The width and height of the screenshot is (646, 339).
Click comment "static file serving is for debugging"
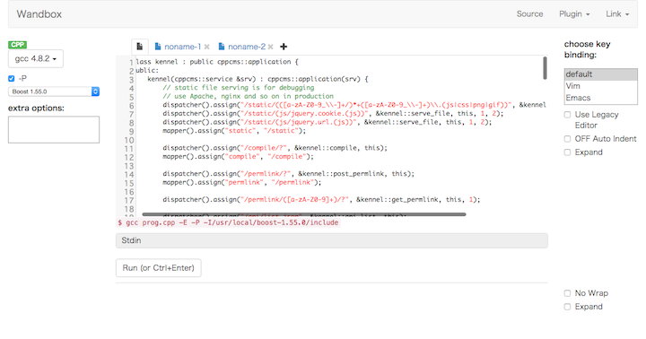[x=238, y=88]
